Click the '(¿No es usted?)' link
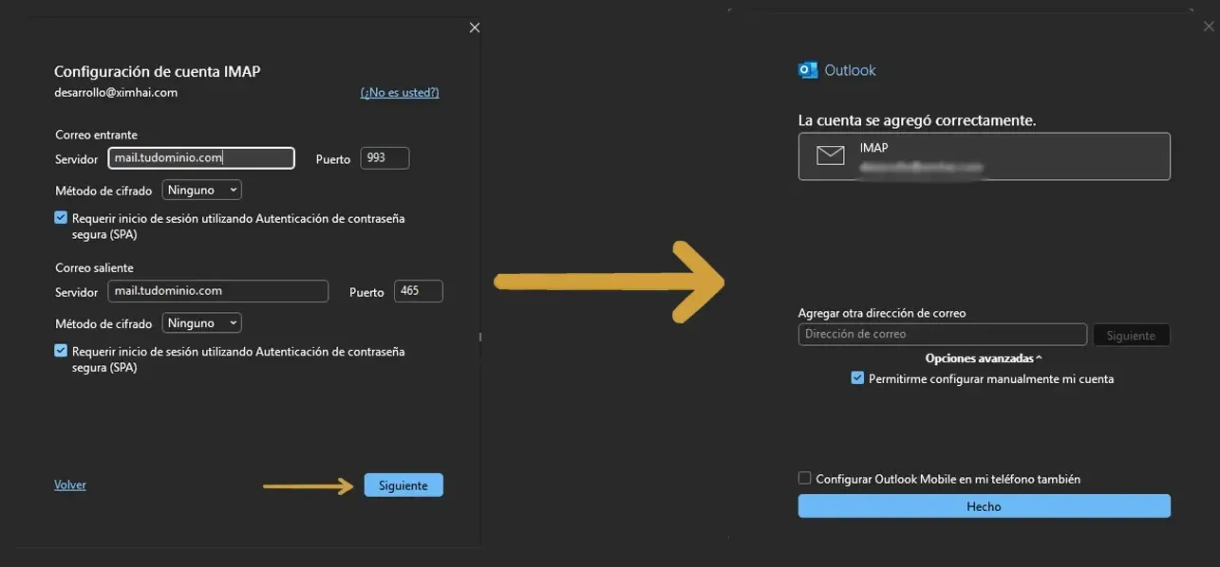The height and width of the screenshot is (567, 1220). click(399, 91)
